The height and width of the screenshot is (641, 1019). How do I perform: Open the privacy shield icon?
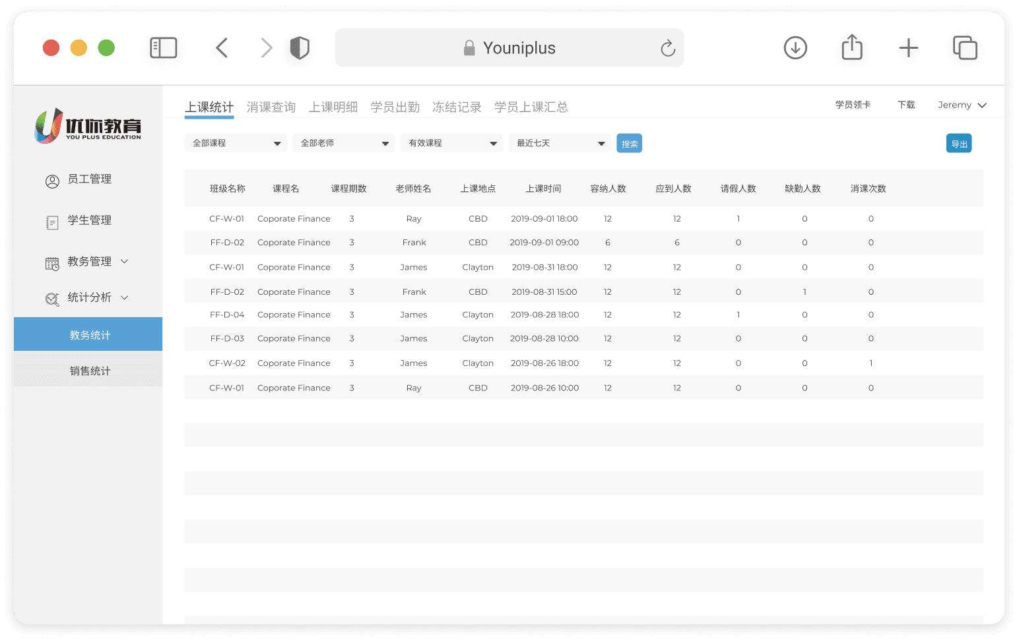coord(300,48)
